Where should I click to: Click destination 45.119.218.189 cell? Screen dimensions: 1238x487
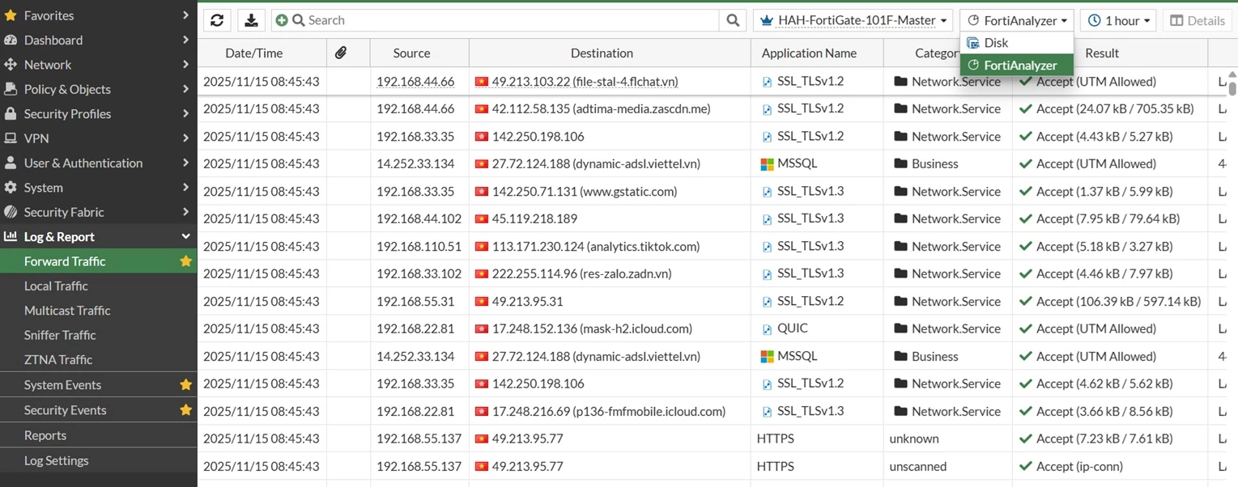pos(610,219)
